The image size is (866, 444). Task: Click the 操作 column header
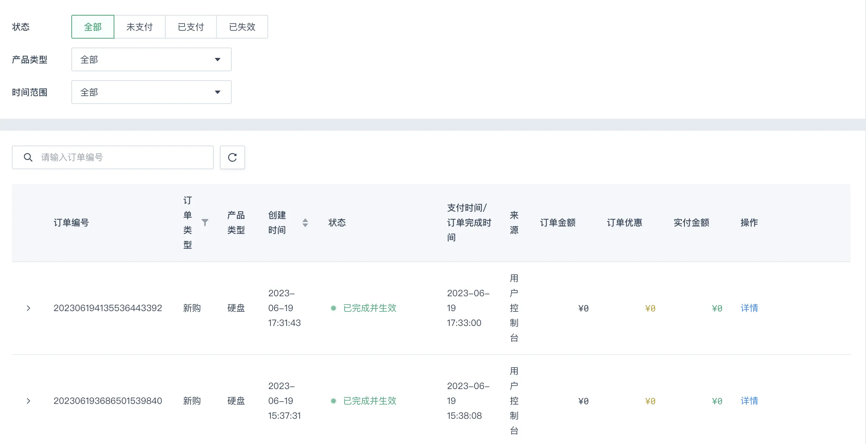749,223
